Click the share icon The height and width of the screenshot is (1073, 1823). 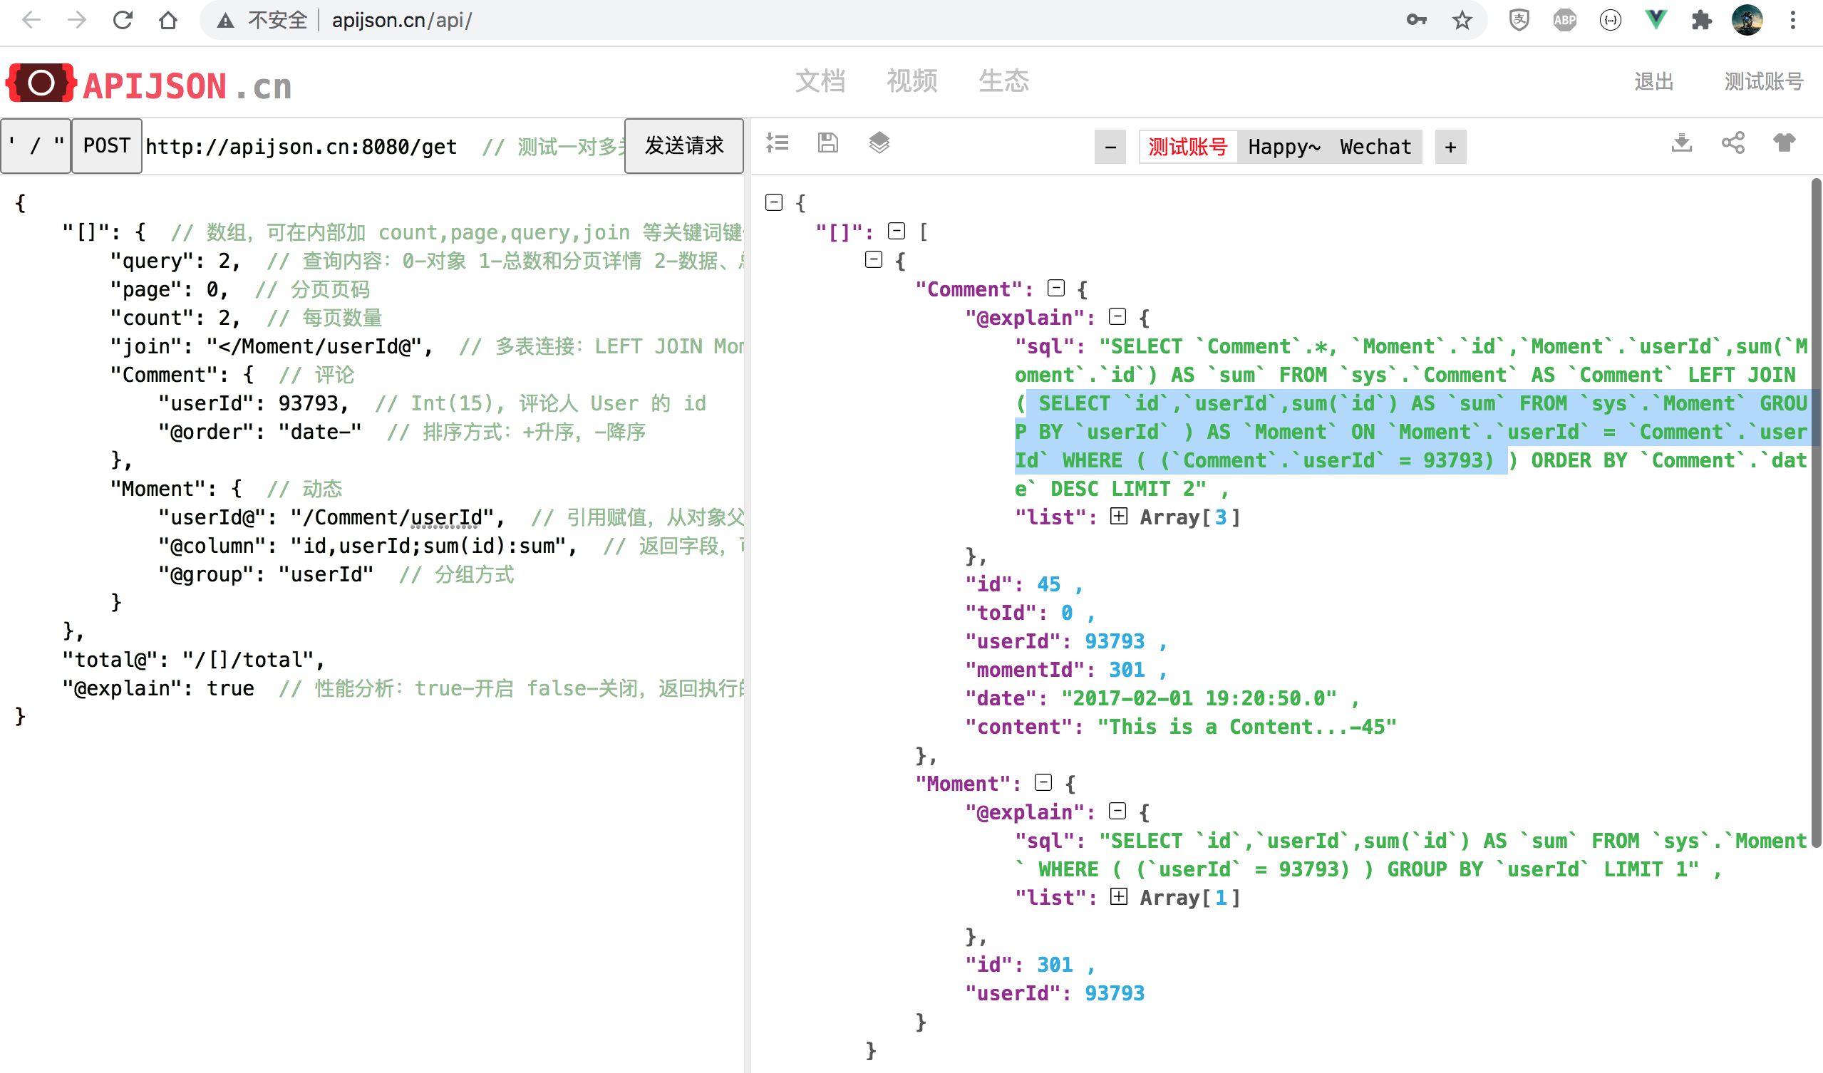[x=1733, y=143]
